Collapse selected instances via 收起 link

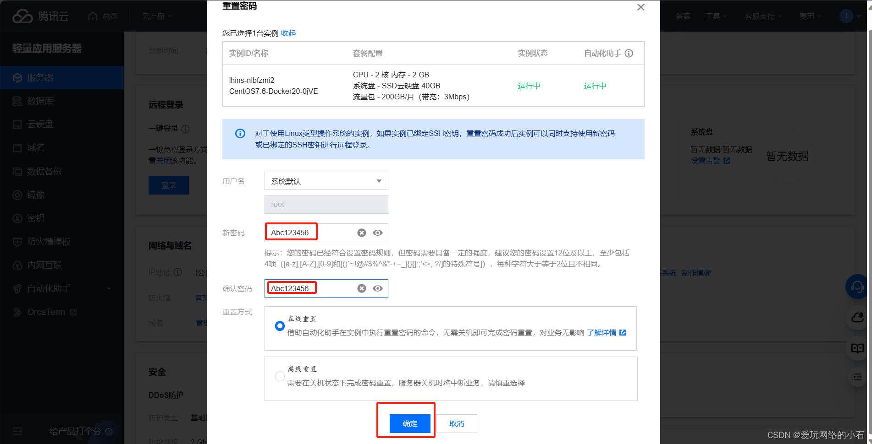coord(288,33)
